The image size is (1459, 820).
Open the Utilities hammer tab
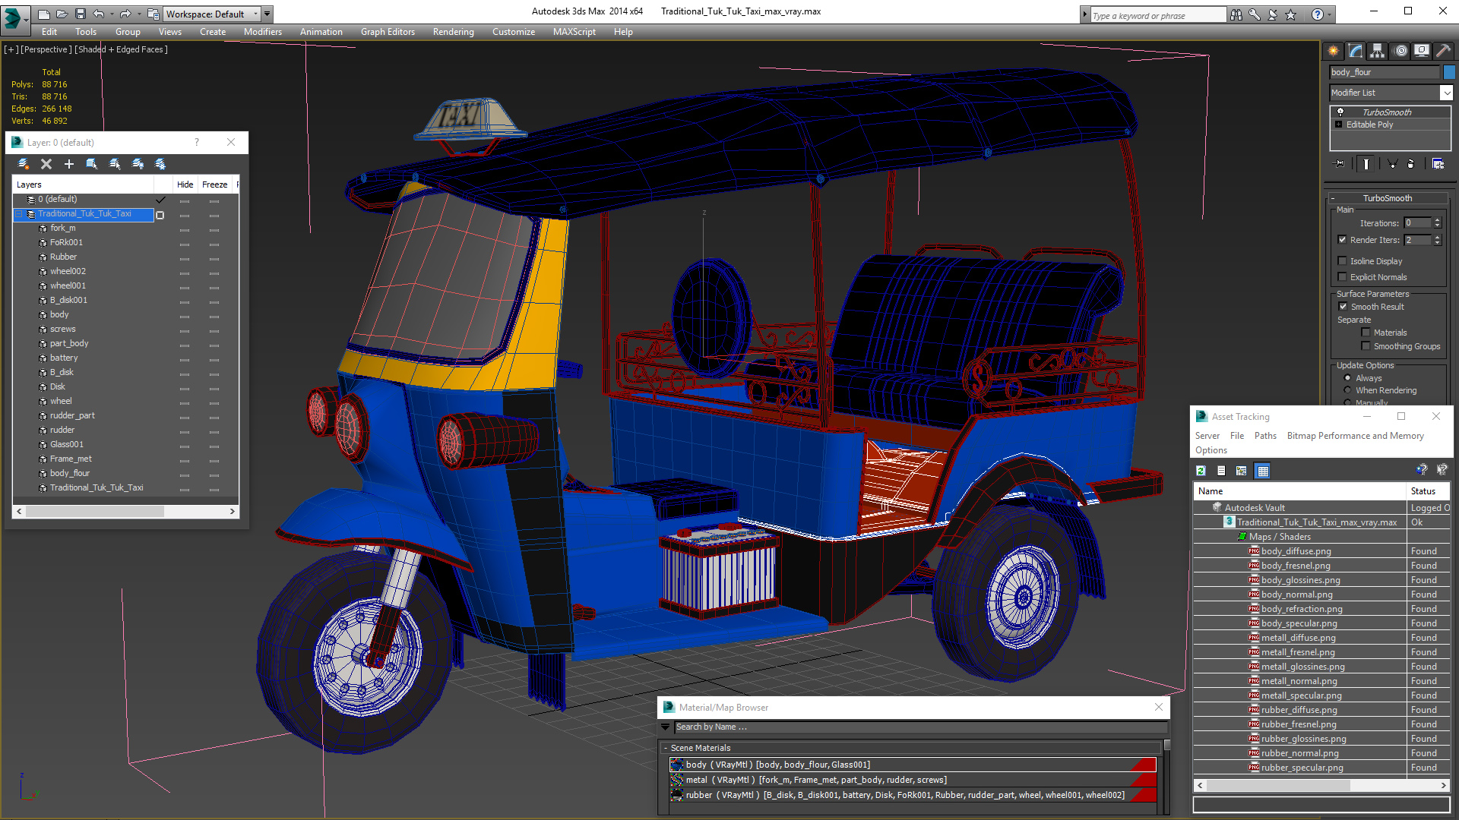pos(1444,51)
